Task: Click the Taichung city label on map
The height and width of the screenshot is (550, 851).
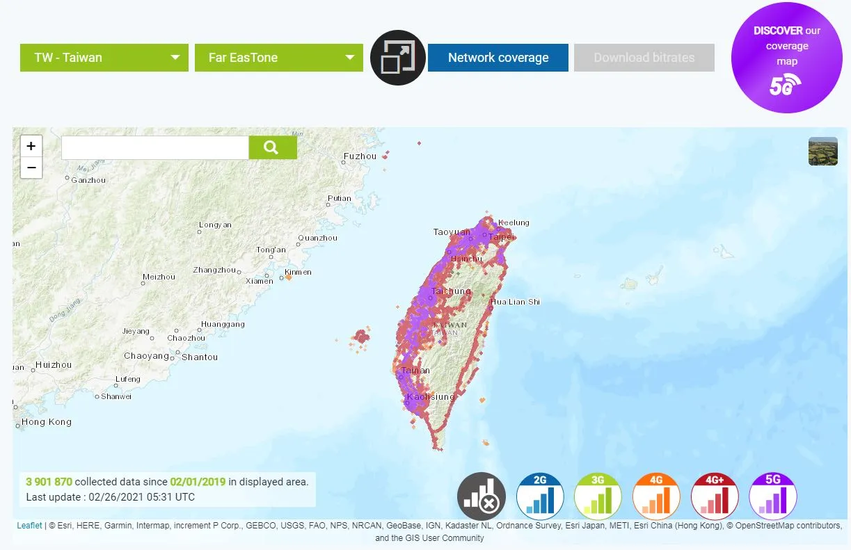Action: pos(451,291)
